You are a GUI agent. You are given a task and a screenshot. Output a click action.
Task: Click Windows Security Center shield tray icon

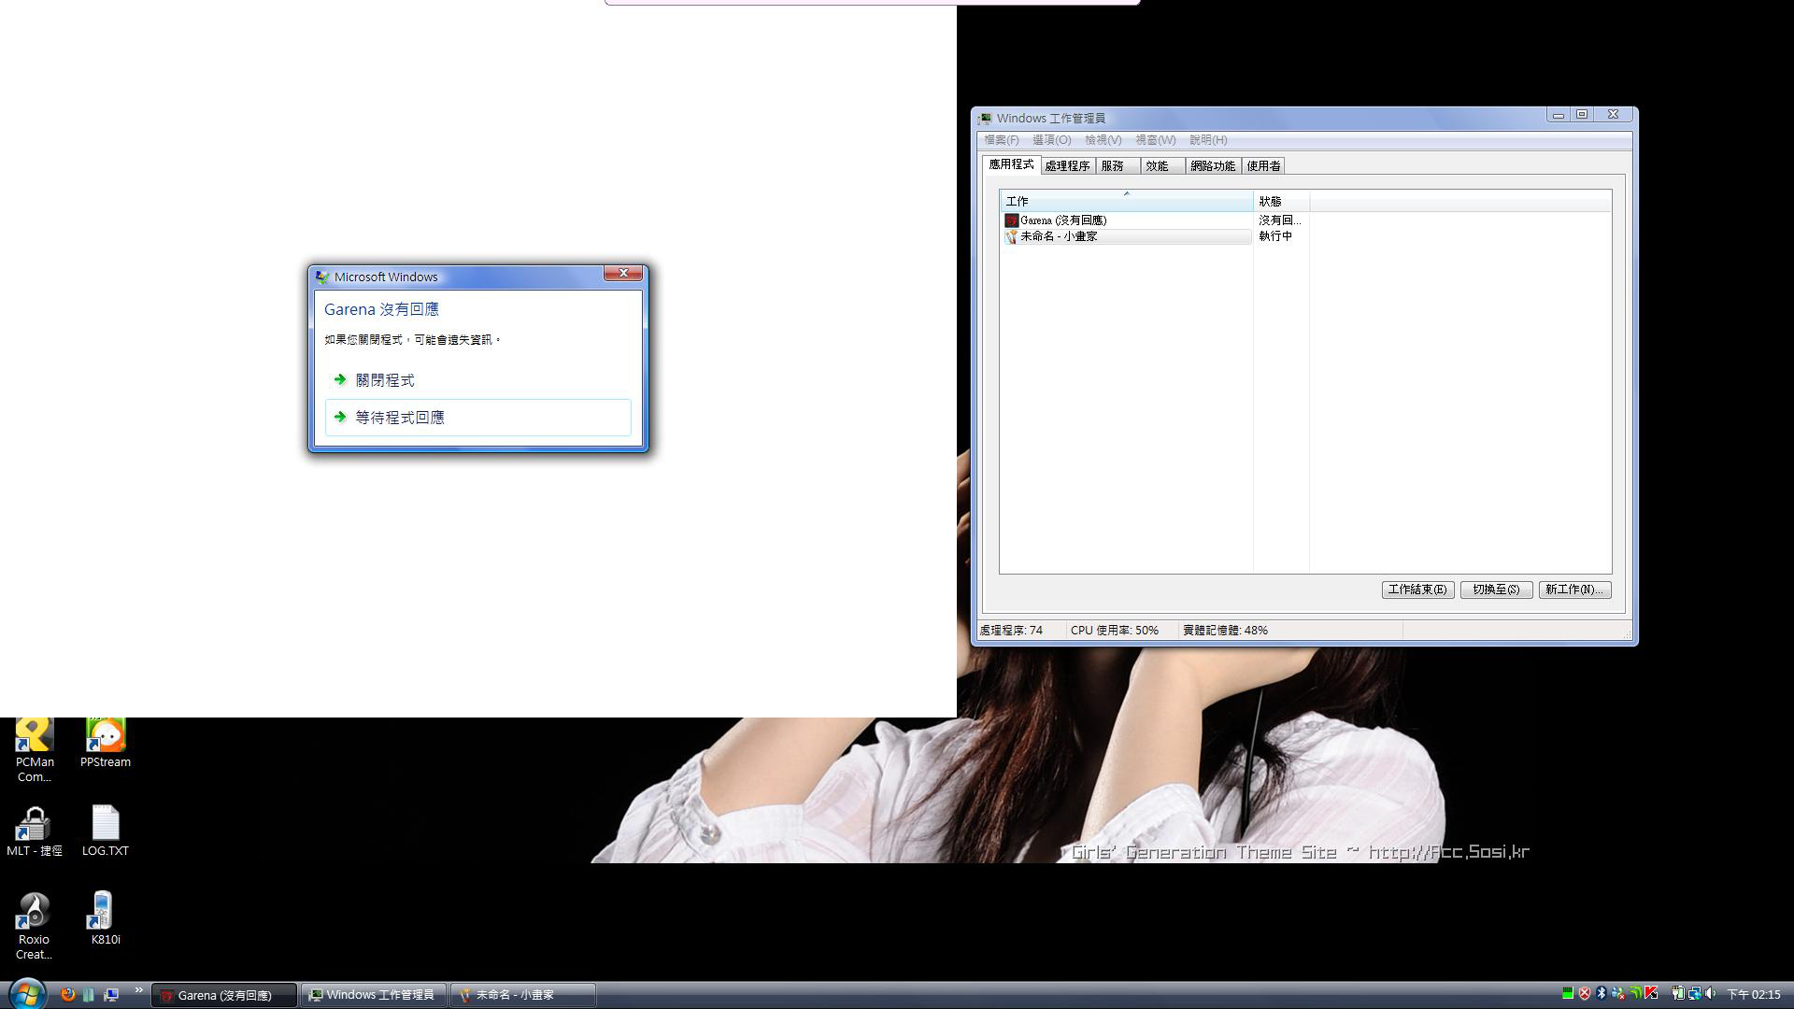coord(1585,993)
